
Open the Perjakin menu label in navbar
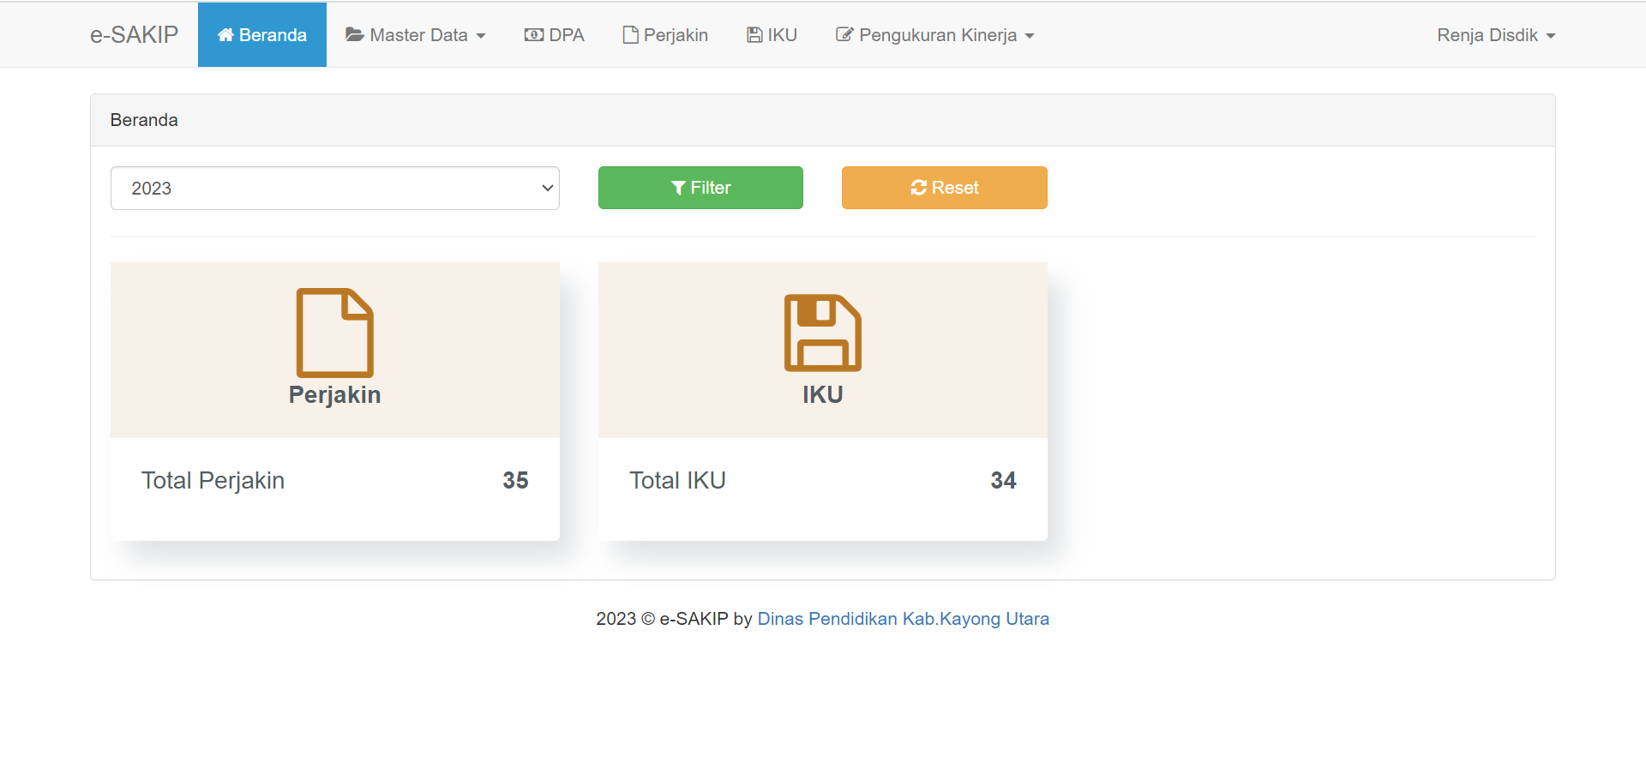[676, 35]
